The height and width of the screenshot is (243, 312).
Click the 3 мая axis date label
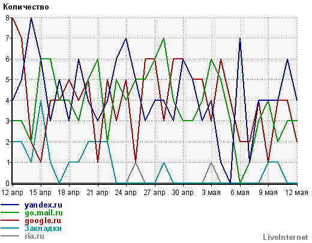tap(211, 193)
